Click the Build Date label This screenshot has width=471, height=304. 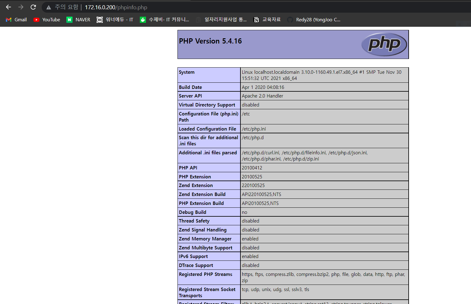click(x=190, y=87)
